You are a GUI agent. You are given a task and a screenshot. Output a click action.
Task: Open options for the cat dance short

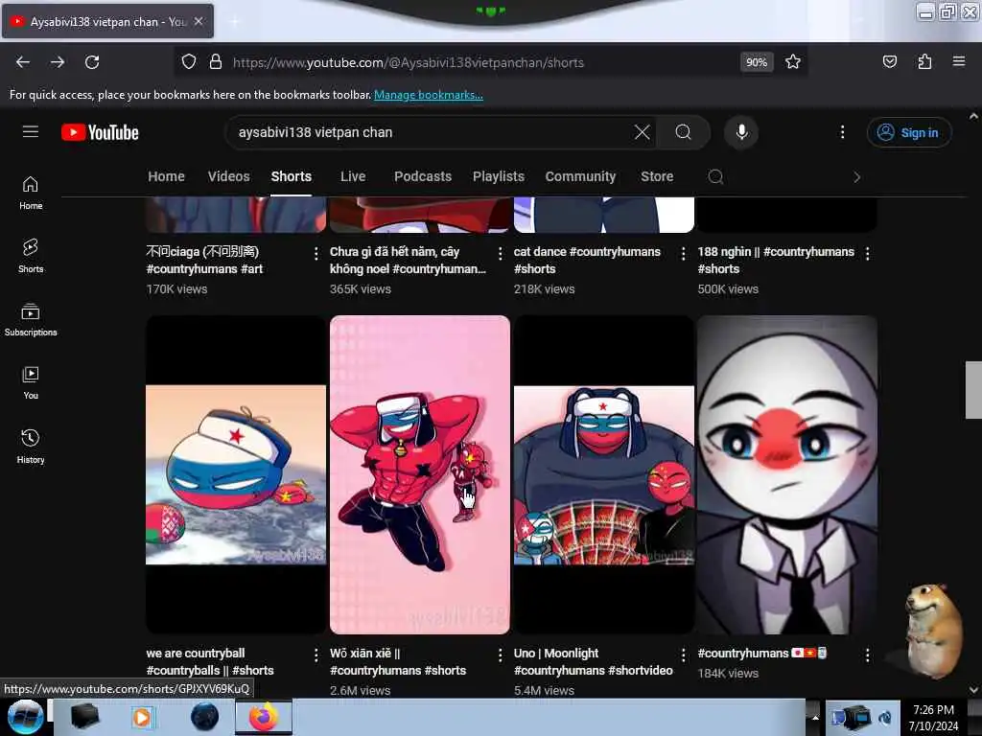[x=683, y=253]
